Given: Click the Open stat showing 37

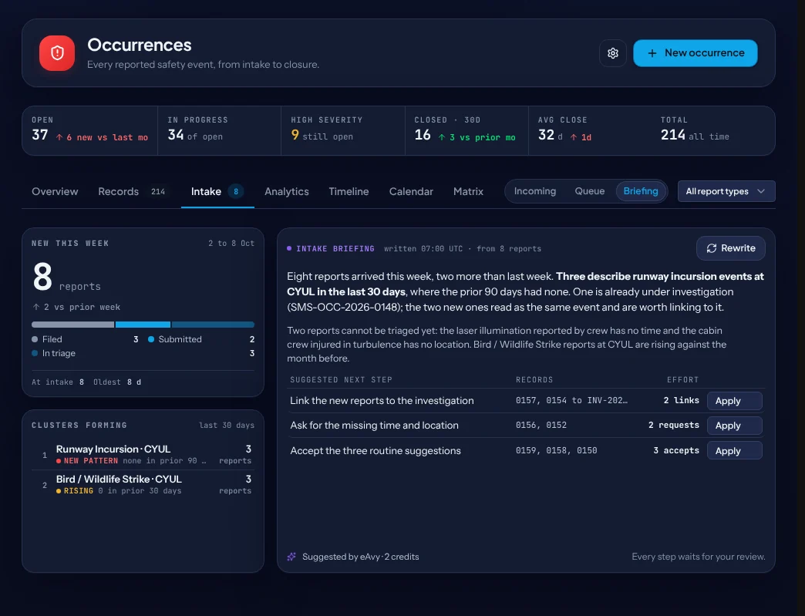Looking at the screenshot, I should (90, 130).
